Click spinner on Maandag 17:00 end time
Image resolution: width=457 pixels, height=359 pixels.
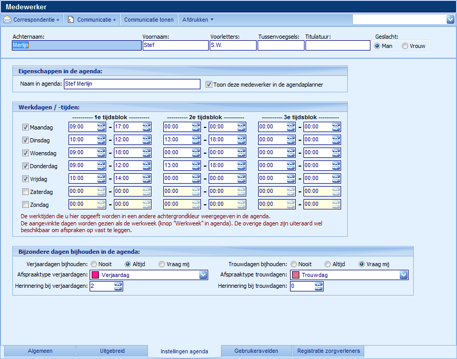click(147, 127)
